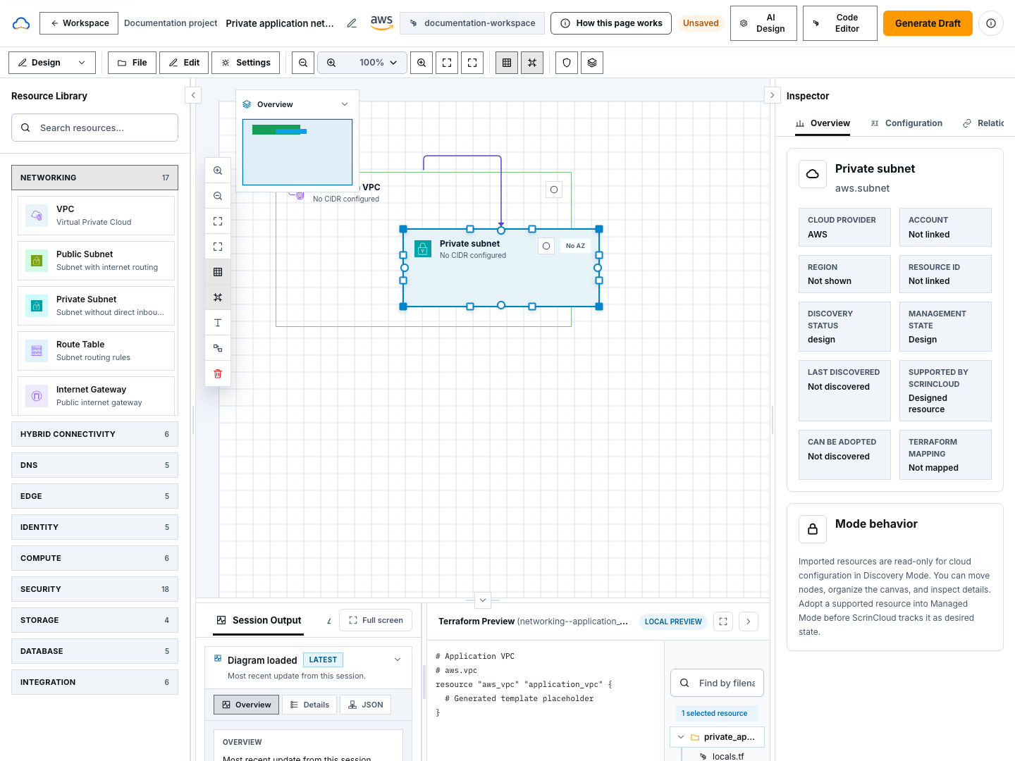Viewport: 1015px width, 761px height.
Task: Collapse the Inspector panel arrow
Action: [x=773, y=95]
